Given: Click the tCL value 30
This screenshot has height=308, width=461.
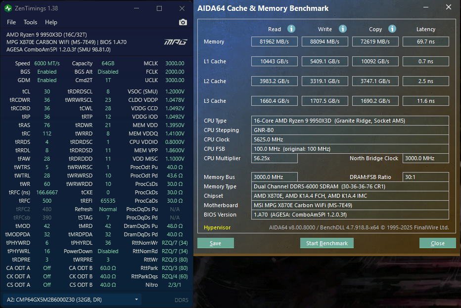Looking at the screenshot, I should coord(47,91).
